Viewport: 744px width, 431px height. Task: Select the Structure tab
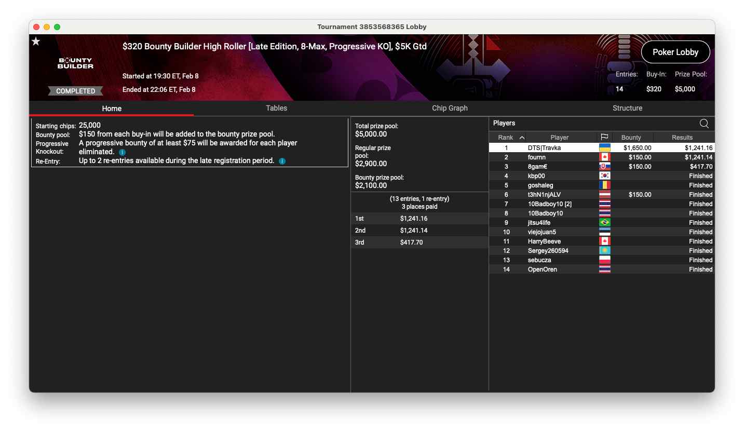coord(627,108)
